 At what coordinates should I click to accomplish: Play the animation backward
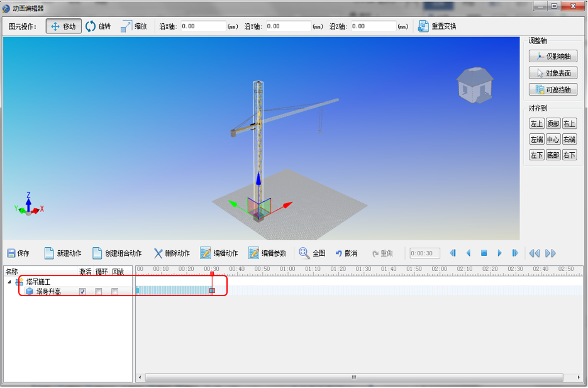(x=469, y=253)
